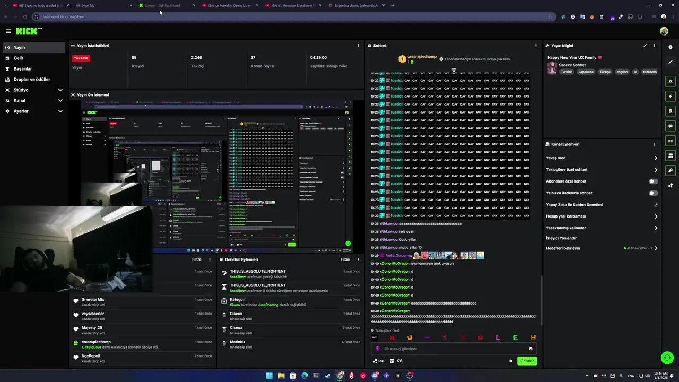Open Takipçilere özel sohbet options arrow
The width and height of the screenshot is (679, 382).
pos(656,170)
